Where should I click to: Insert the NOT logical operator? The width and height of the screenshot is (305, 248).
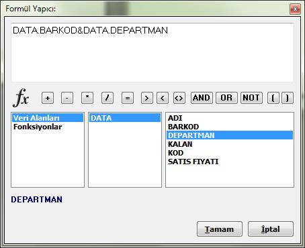(x=251, y=98)
